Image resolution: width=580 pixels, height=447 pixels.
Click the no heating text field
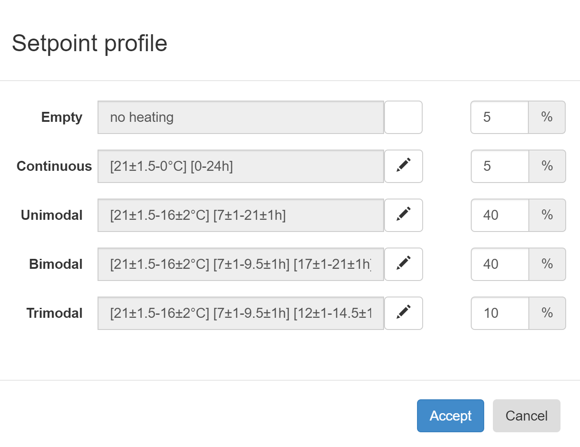coord(241,117)
